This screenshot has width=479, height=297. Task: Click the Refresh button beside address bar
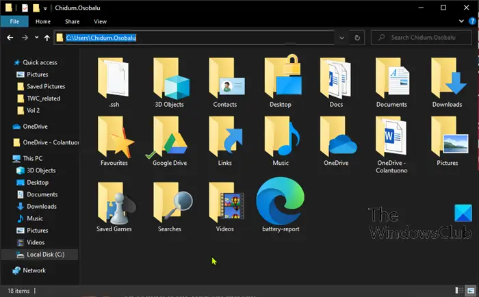point(358,38)
